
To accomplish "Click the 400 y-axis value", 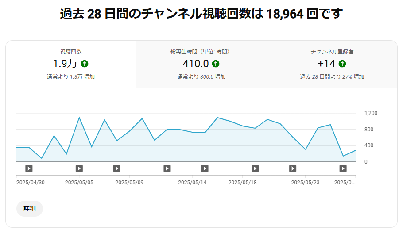I will pos(369,145).
